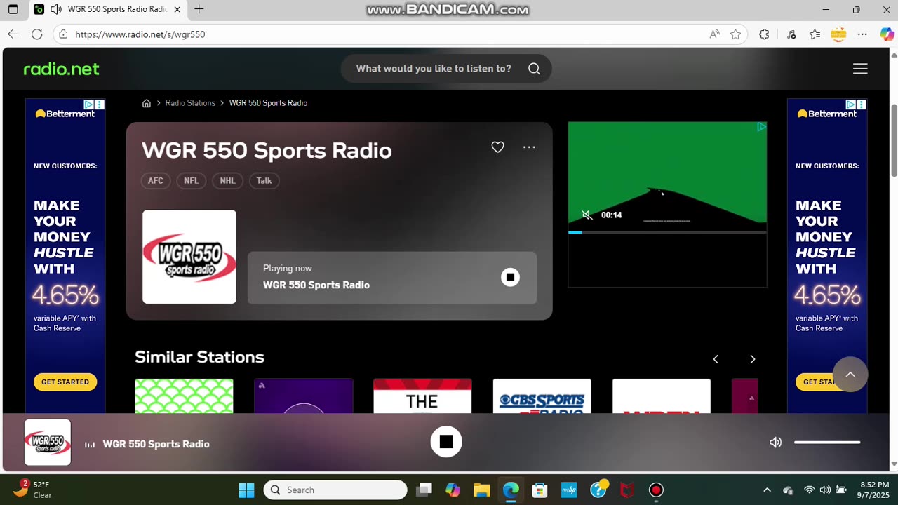Mute audio with bottom player speaker icon
The width and height of the screenshot is (898, 505).
[775, 443]
